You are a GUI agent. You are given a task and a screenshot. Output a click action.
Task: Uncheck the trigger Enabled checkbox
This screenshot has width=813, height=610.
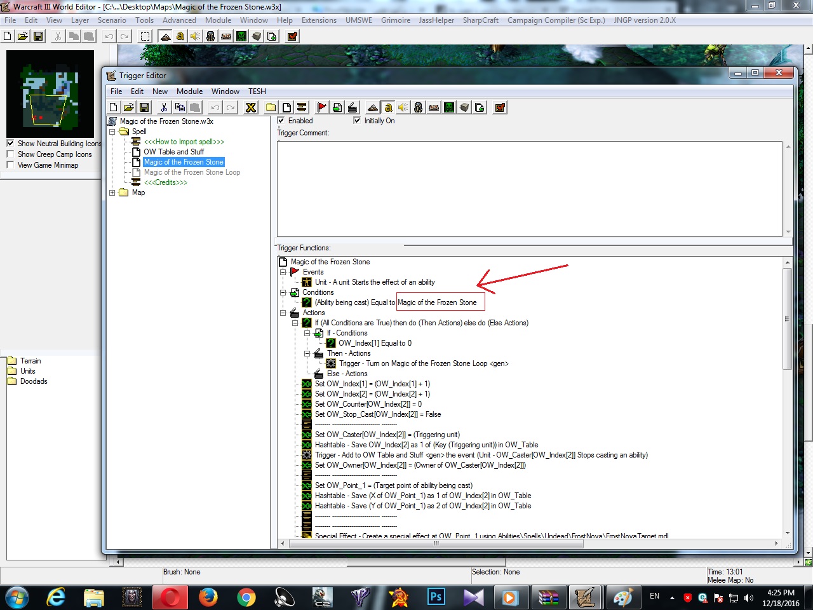pyautogui.click(x=281, y=121)
